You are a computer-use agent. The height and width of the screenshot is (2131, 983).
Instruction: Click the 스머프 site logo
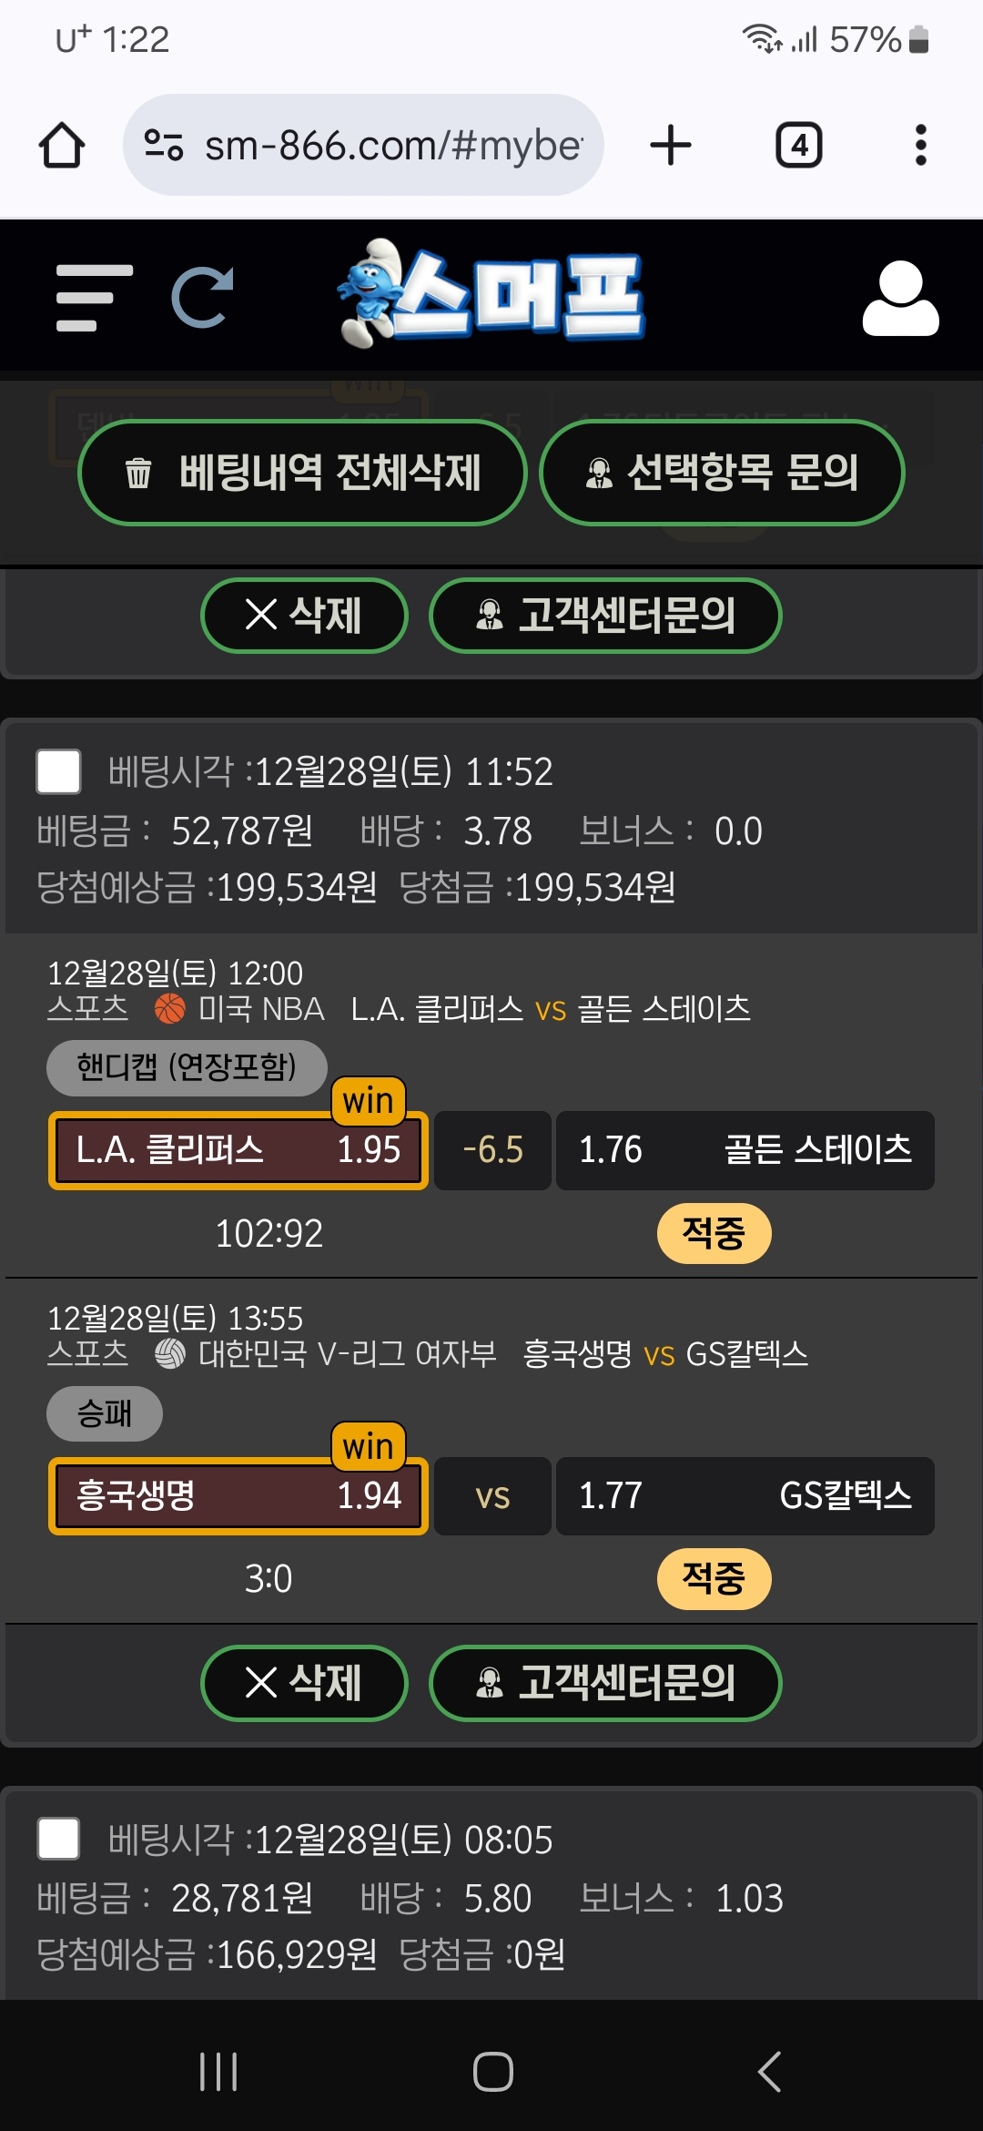pos(491,293)
